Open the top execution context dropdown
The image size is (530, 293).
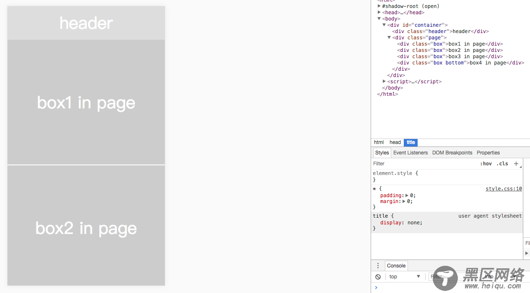(405, 277)
